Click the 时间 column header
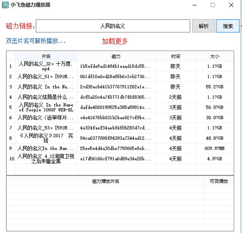The height and width of the screenshot is (233, 242). [x=175, y=56]
